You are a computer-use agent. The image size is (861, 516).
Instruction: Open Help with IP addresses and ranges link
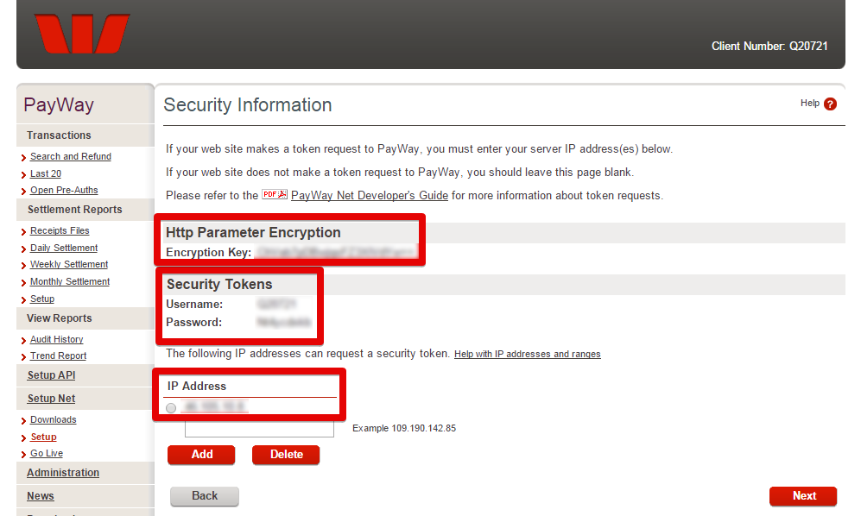tap(527, 354)
